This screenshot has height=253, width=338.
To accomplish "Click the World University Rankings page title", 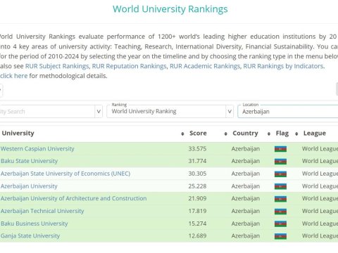I will click(x=170, y=9).
